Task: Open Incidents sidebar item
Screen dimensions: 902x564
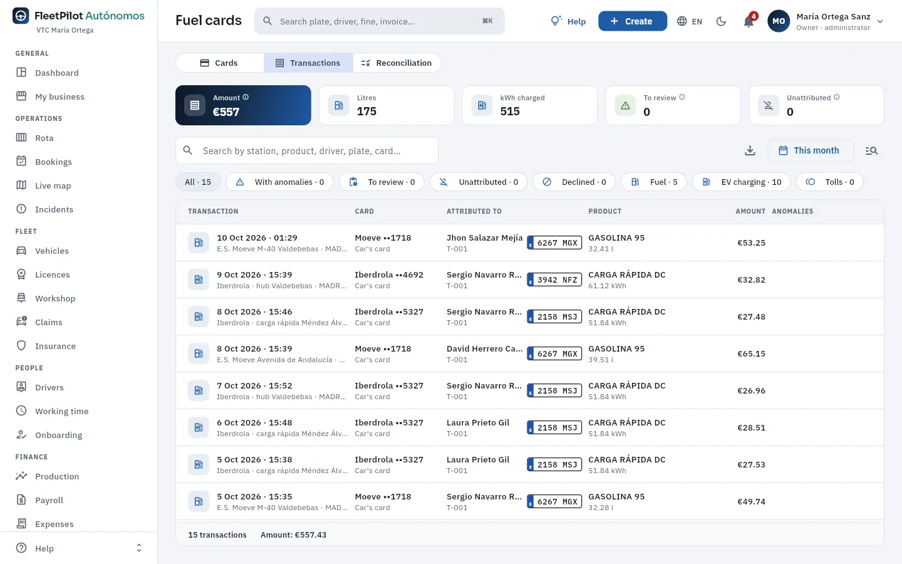Action: (x=78, y=209)
